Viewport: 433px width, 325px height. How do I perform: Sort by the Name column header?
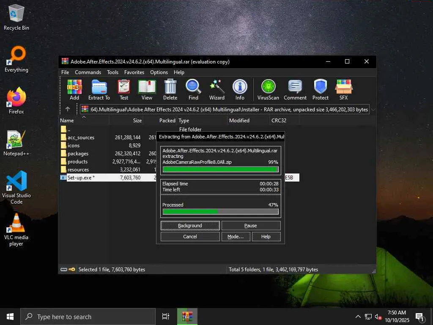click(x=84, y=121)
